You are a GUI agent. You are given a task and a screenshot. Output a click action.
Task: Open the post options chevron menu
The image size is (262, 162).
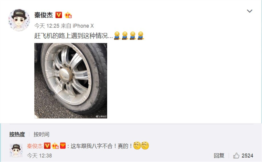pyautogui.click(x=249, y=11)
